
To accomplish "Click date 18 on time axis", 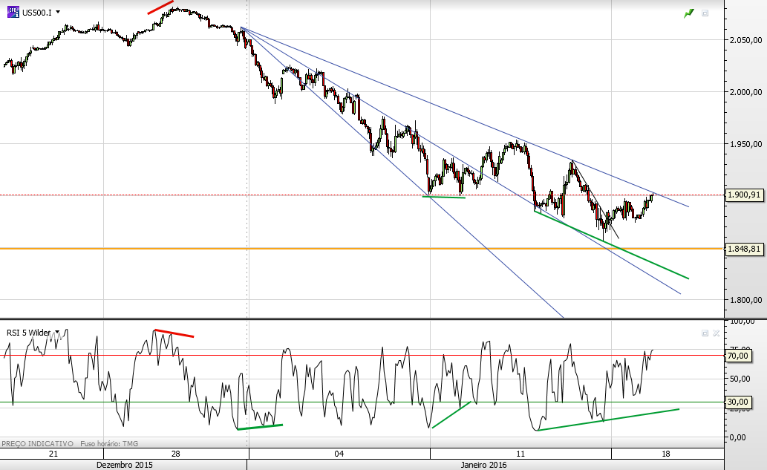I will pyautogui.click(x=666, y=454).
